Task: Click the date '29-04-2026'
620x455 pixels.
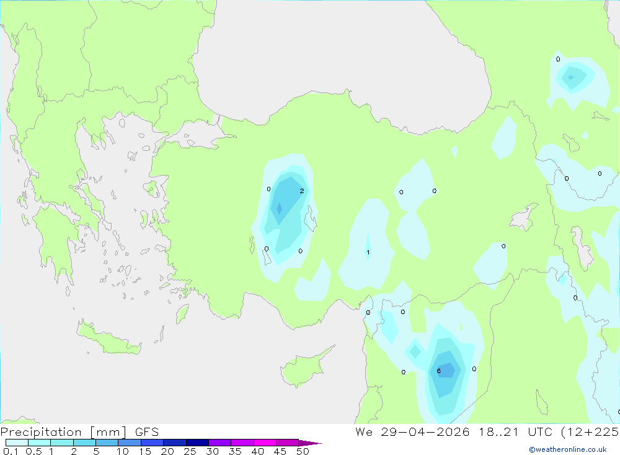Action: click(425, 431)
